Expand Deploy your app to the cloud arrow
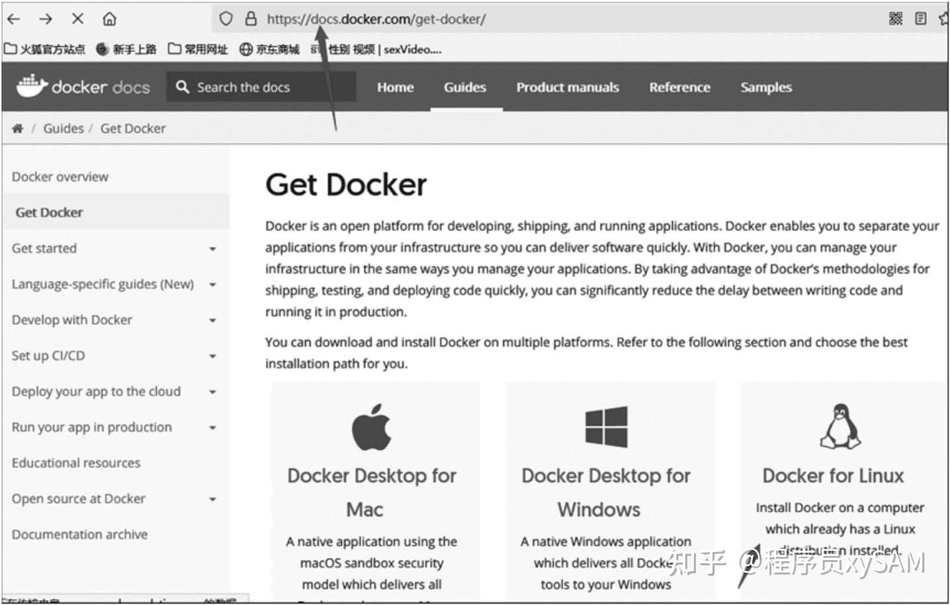950x605 pixels. (x=212, y=392)
